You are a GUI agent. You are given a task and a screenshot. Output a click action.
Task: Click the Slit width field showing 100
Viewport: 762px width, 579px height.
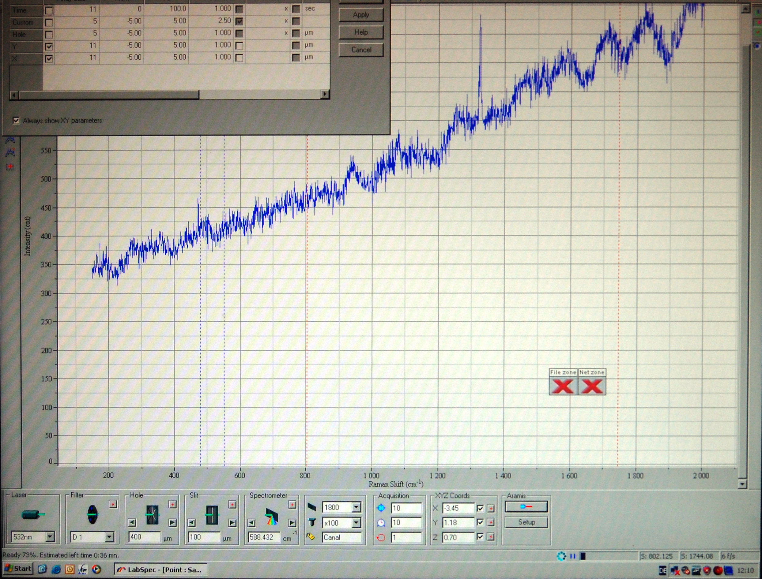(x=204, y=537)
